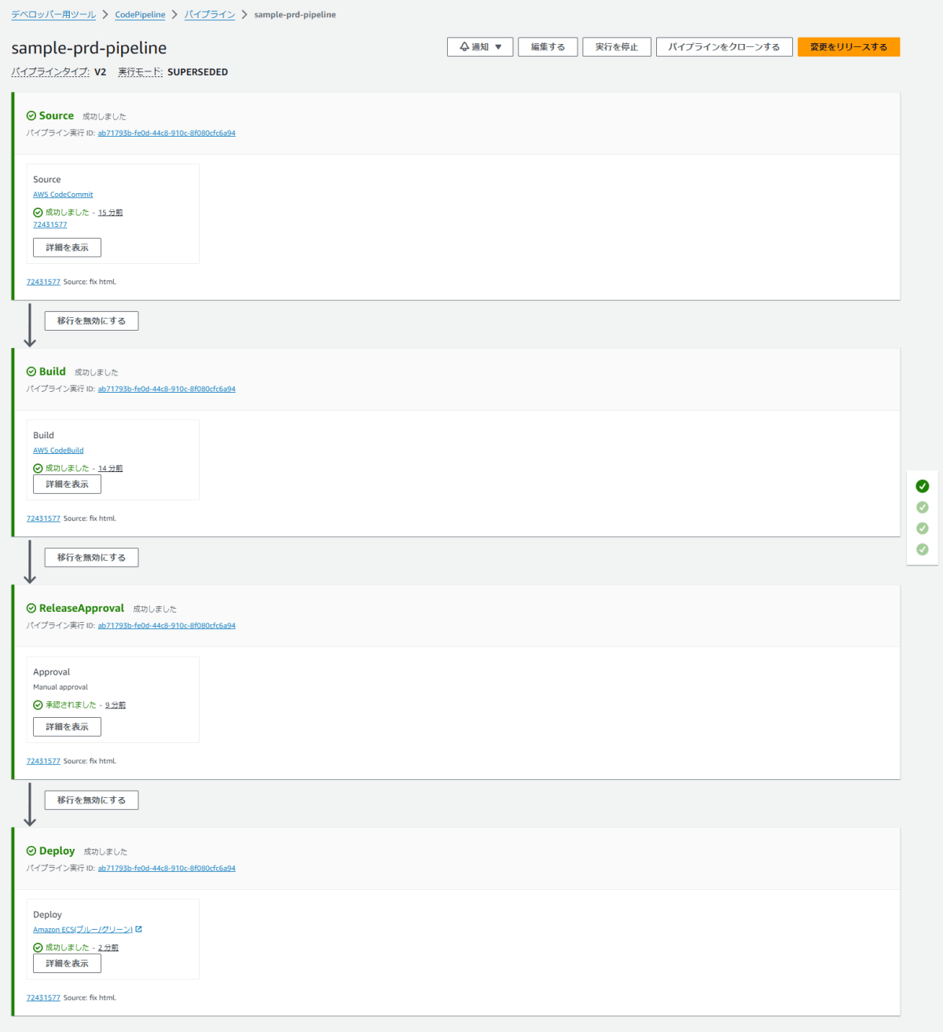Image resolution: width=943 pixels, height=1032 pixels.
Task: Disable the transition between Source and Build
Action: pyautogui.click(x=91, y=320)
